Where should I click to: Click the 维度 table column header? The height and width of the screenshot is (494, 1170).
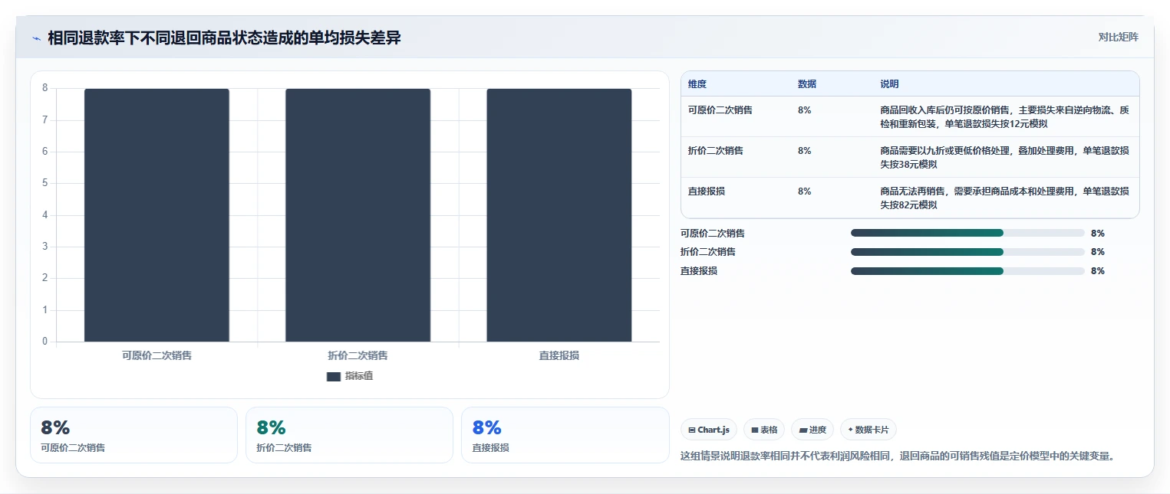click(x=697, y=84)
